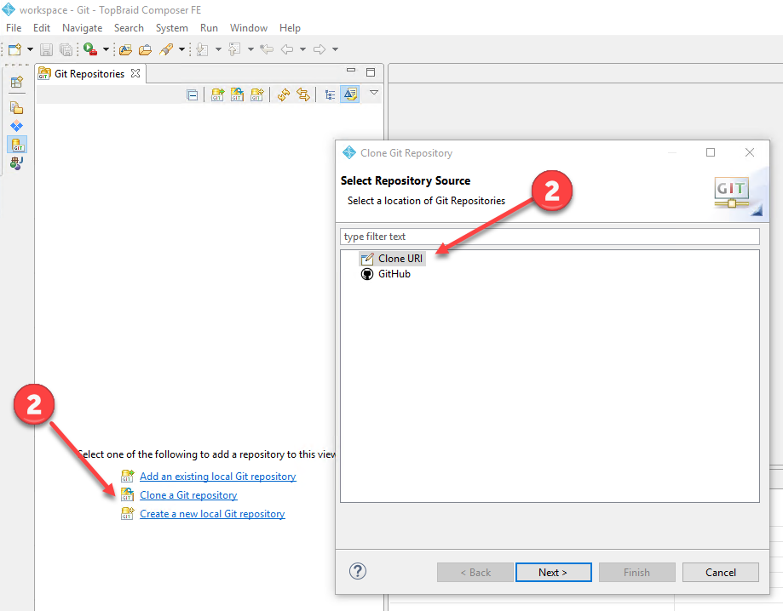The image size is (783, 611).
Task: Open the Search menu
Action: 129,28
